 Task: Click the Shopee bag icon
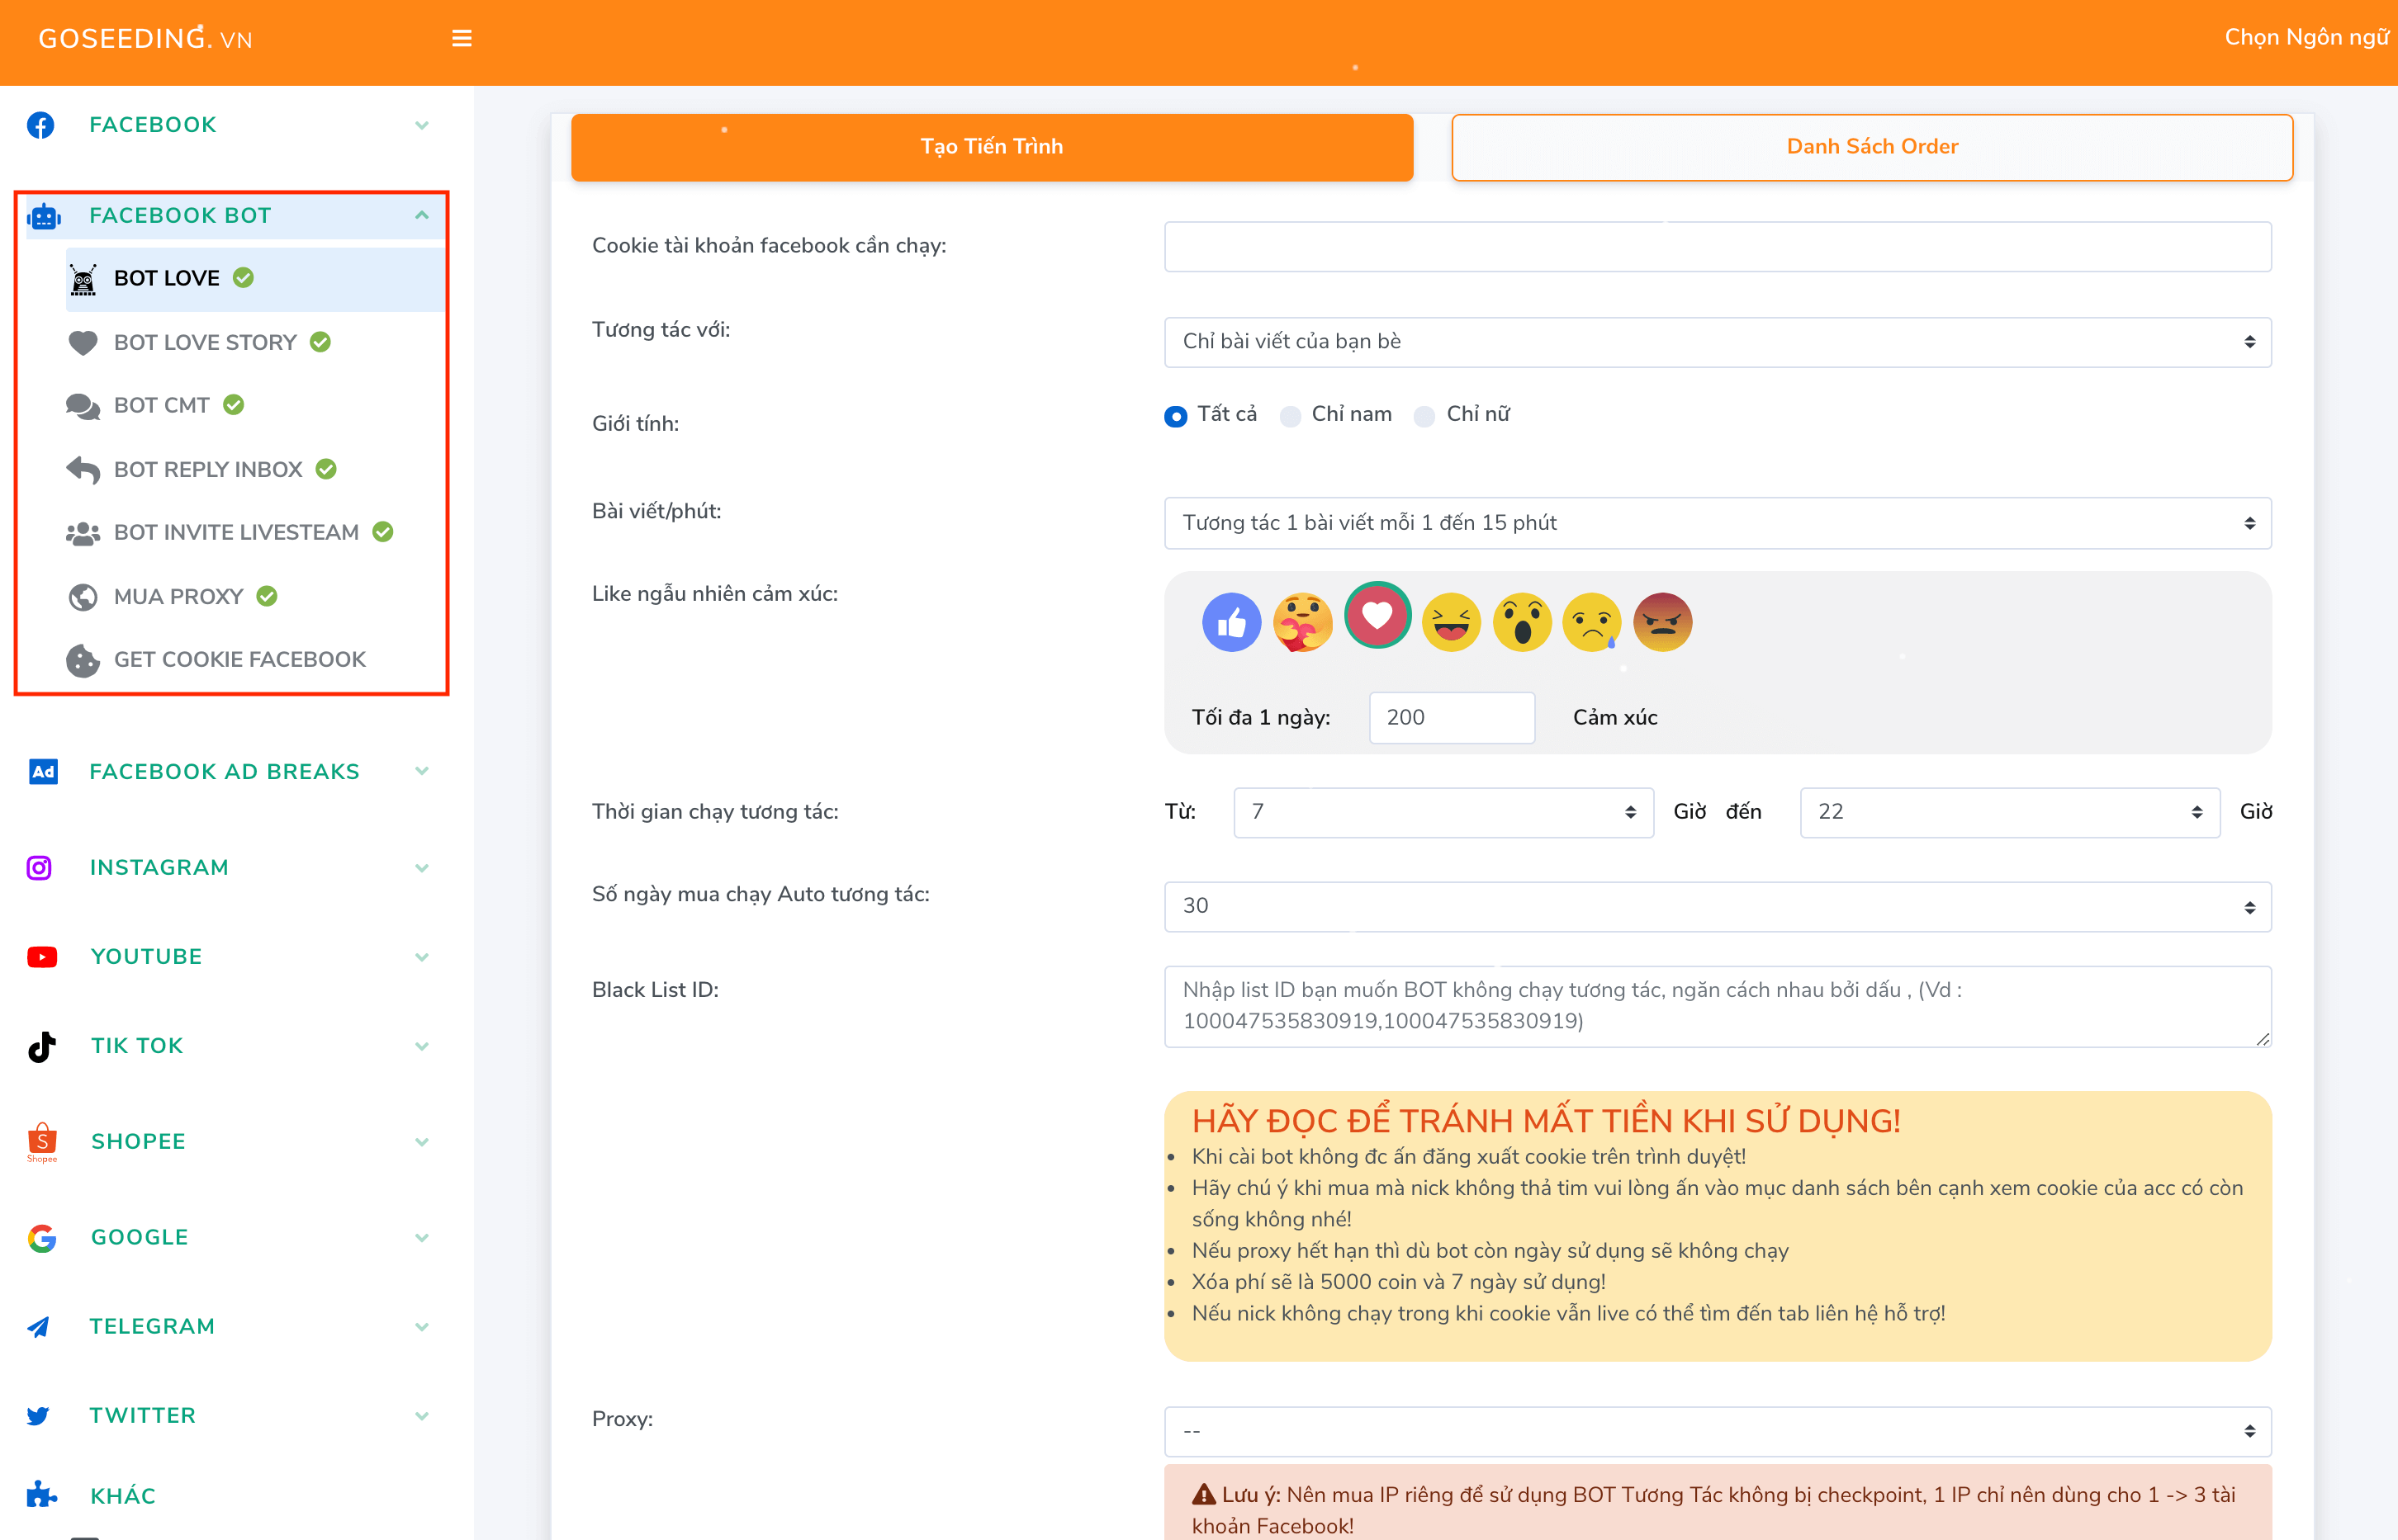tap(42, 1141)
